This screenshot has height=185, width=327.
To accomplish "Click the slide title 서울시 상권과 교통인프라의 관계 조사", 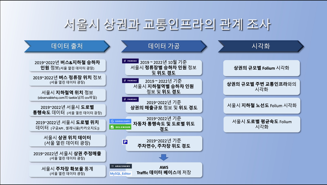I will 167,25.
